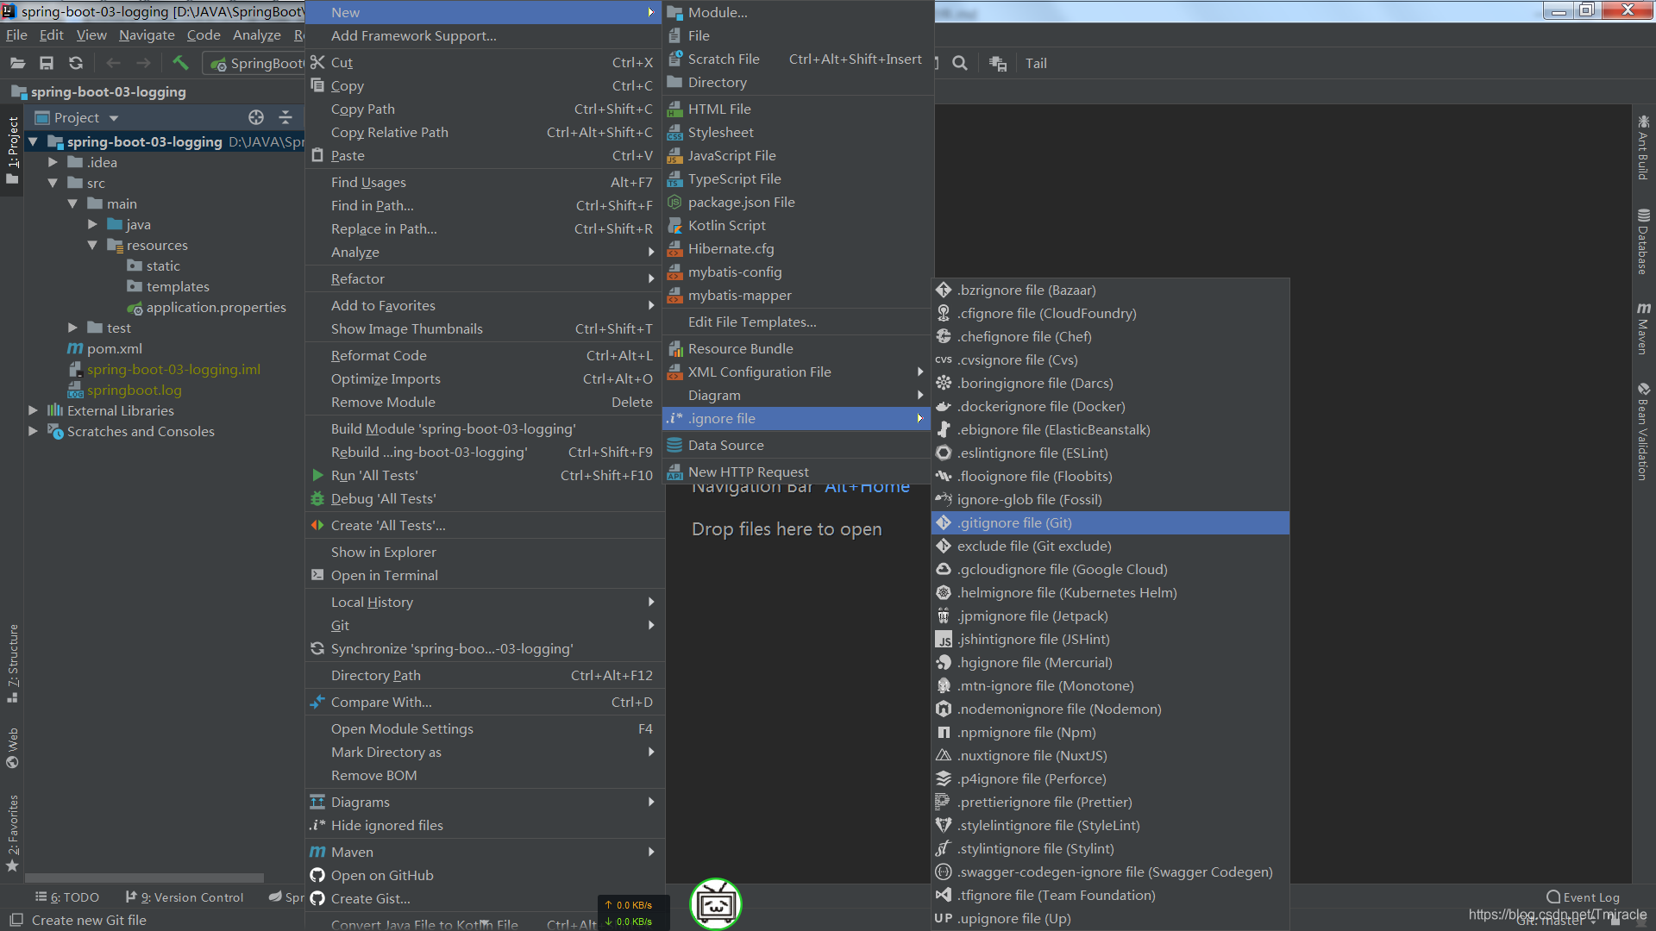Click the Project panel horizontal scrollbar
The image size is (1656, 931).
point(144,878)
